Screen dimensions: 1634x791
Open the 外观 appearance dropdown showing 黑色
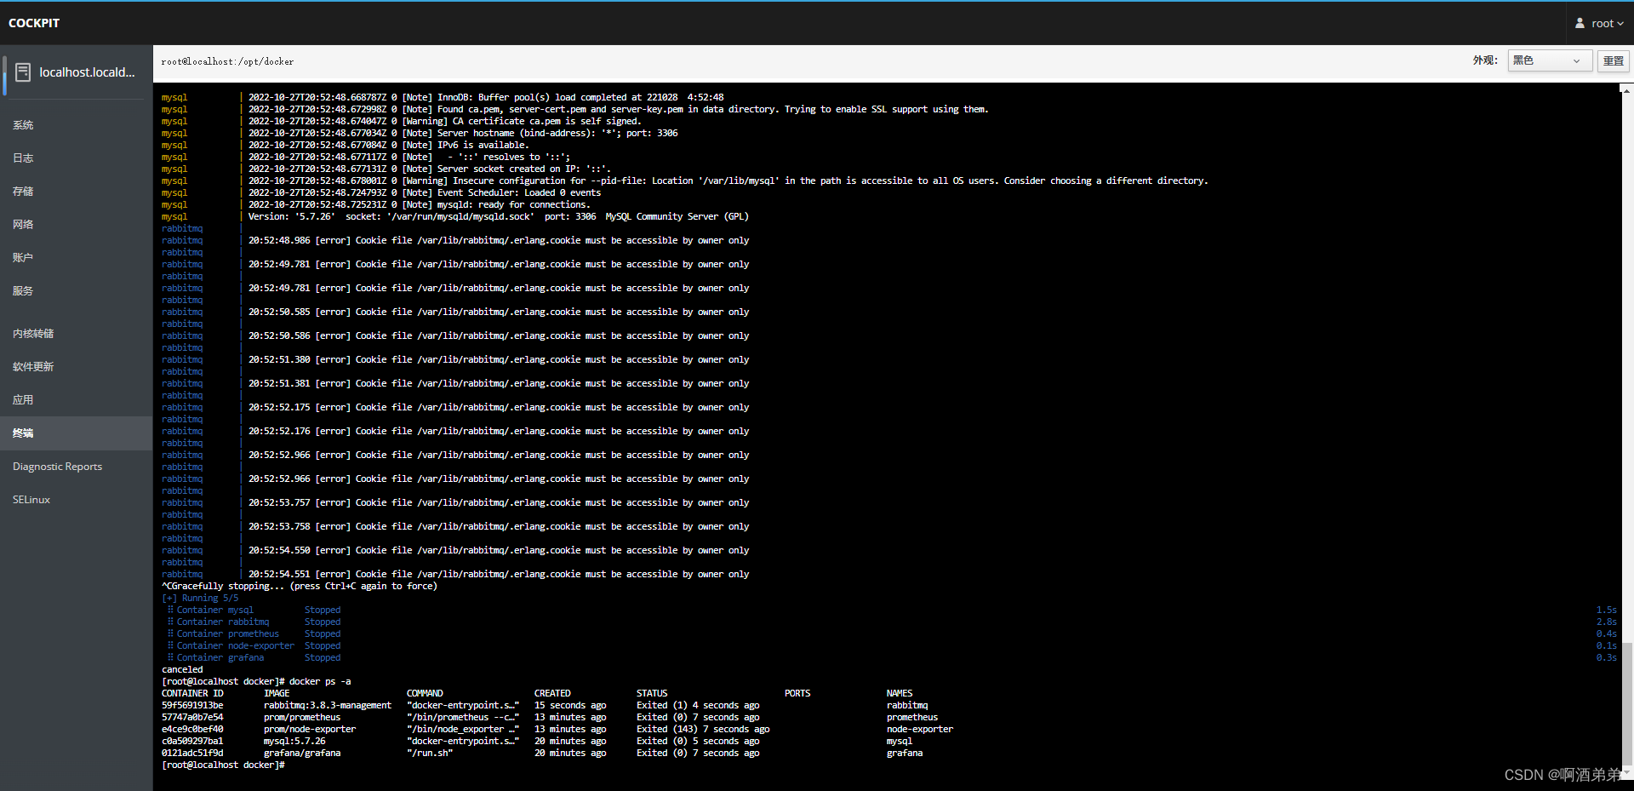click(x=1550, y=60)
